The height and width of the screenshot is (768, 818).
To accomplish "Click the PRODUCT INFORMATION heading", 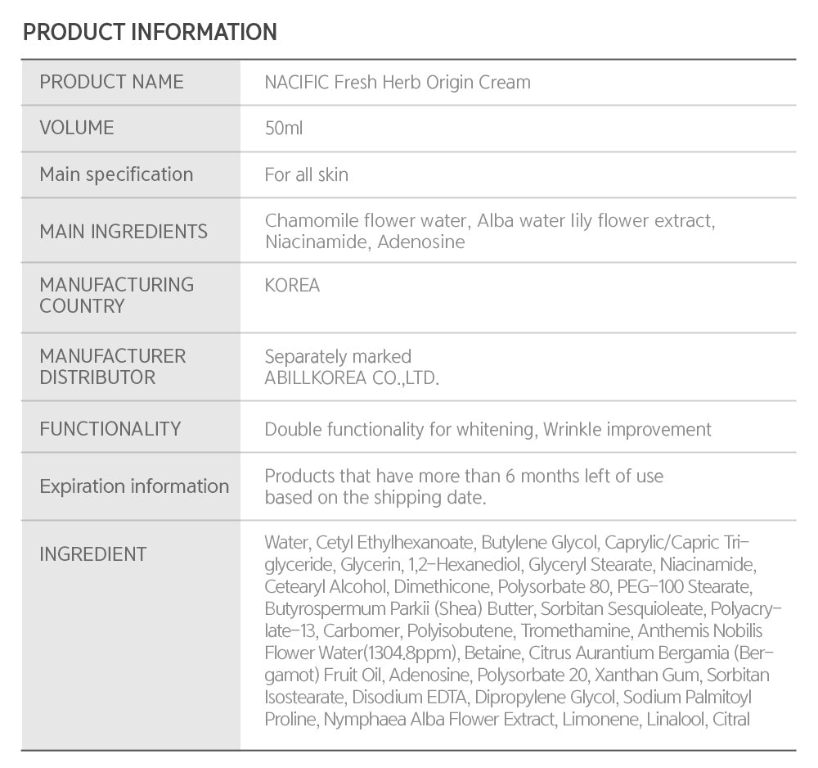I will coord(150,33).
